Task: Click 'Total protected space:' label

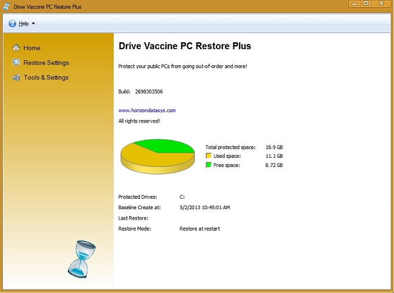Action: pos(231,147)
